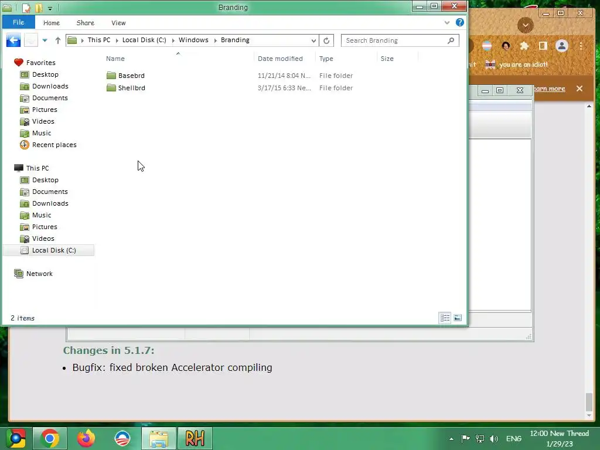The height and width of the screenshot is (450, 600).
Task: Switch to the Home ribbon tab
Action: pyautogui.click(x=52, y=23)
